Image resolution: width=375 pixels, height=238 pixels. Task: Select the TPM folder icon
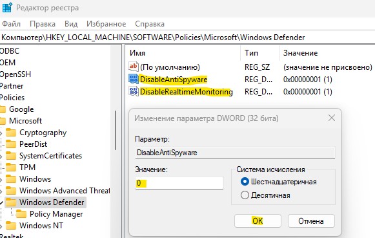point(11,168)
